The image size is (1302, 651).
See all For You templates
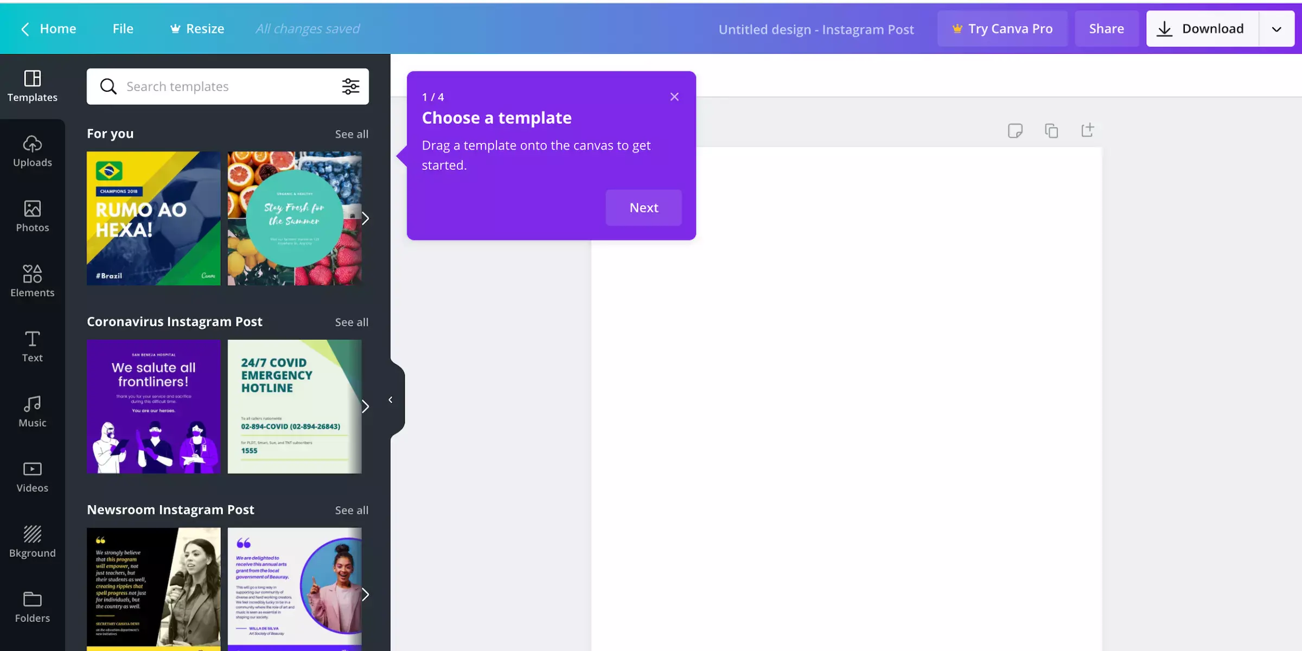point(351,133)
